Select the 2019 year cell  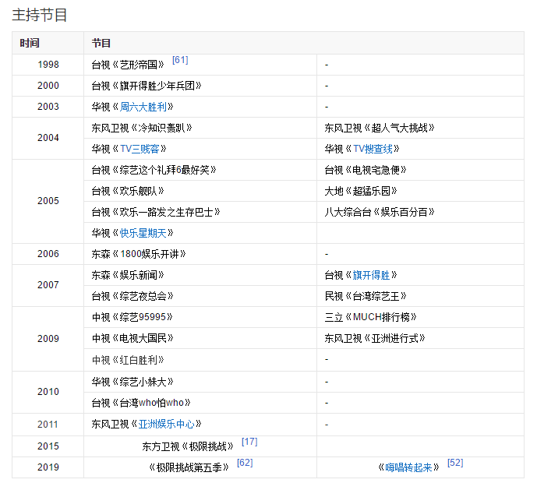pos(48,467)
